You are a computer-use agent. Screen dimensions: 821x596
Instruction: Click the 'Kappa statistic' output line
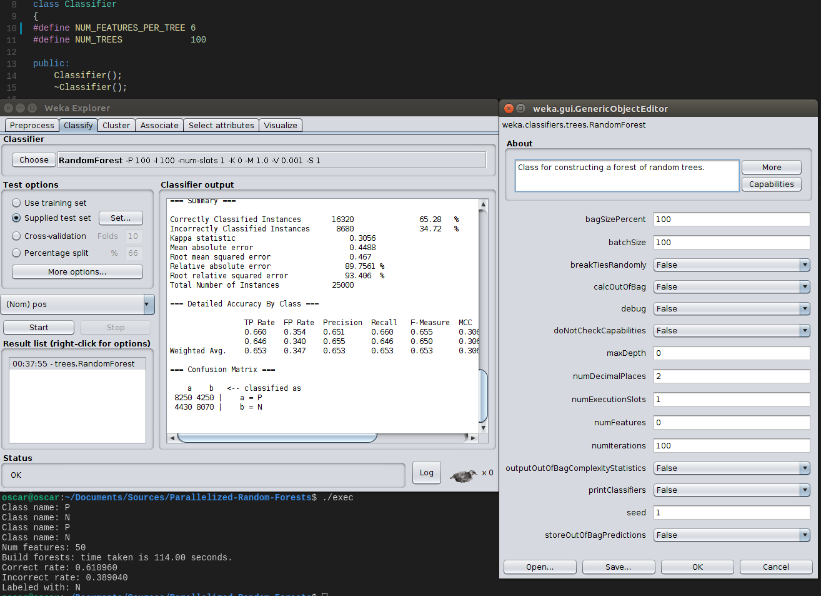pyautogui.click(x=273, y=238)
